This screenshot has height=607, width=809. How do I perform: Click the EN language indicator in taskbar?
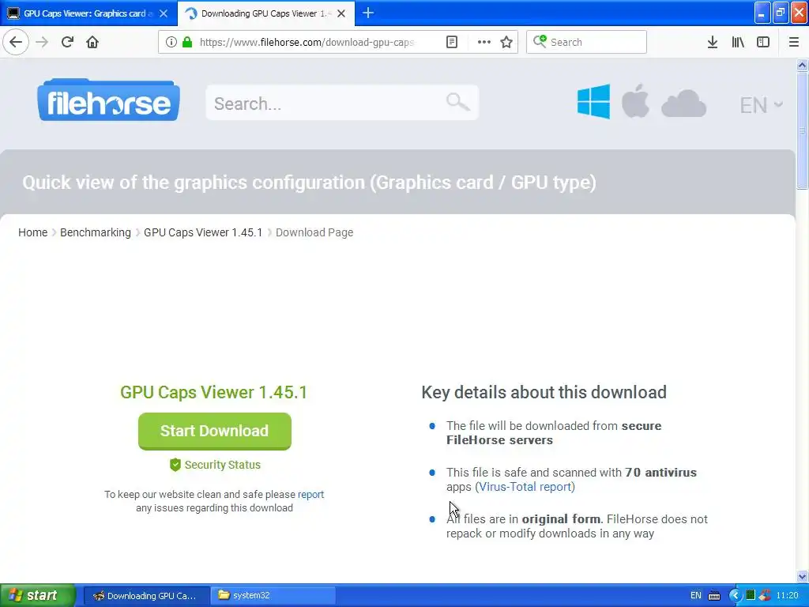tap(695, 596)
